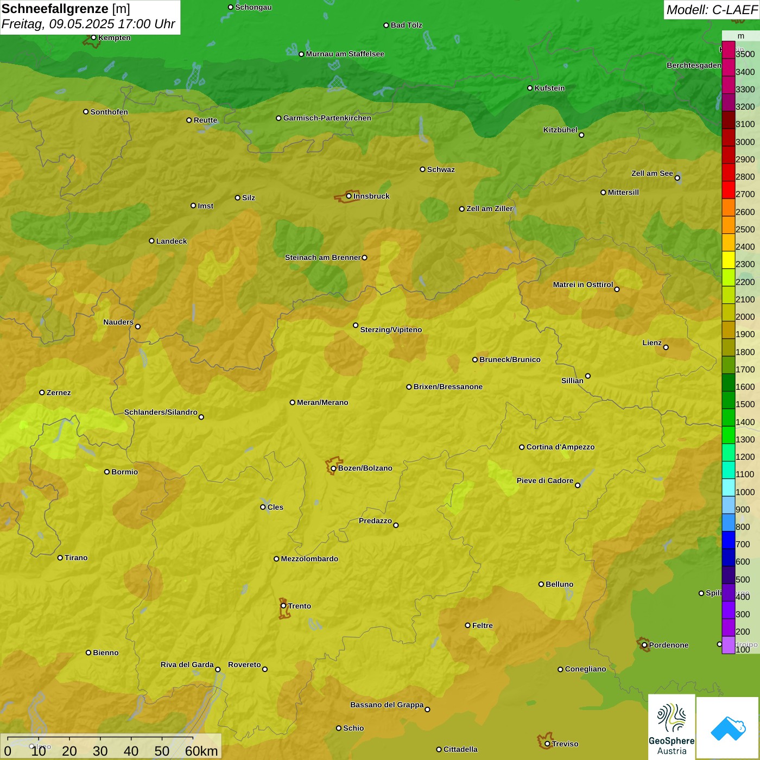The image size is (760, 760).
Task: Click the 'Meran/Merano' label
Action: point(322,402)
